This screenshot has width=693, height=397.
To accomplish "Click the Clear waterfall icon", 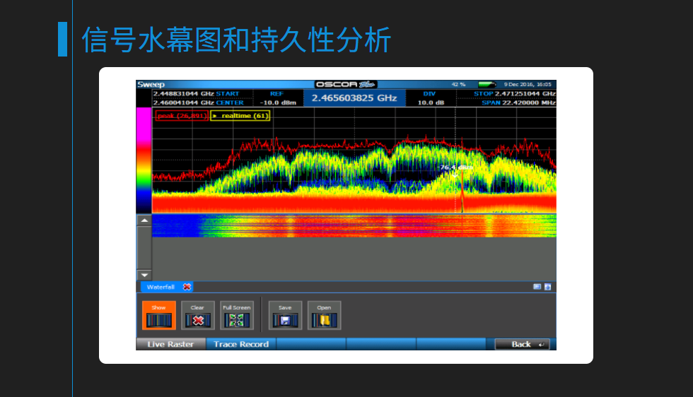I will pos(197,316).
